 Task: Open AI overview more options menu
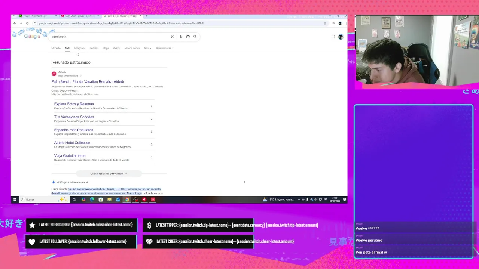tap(244, 182)
